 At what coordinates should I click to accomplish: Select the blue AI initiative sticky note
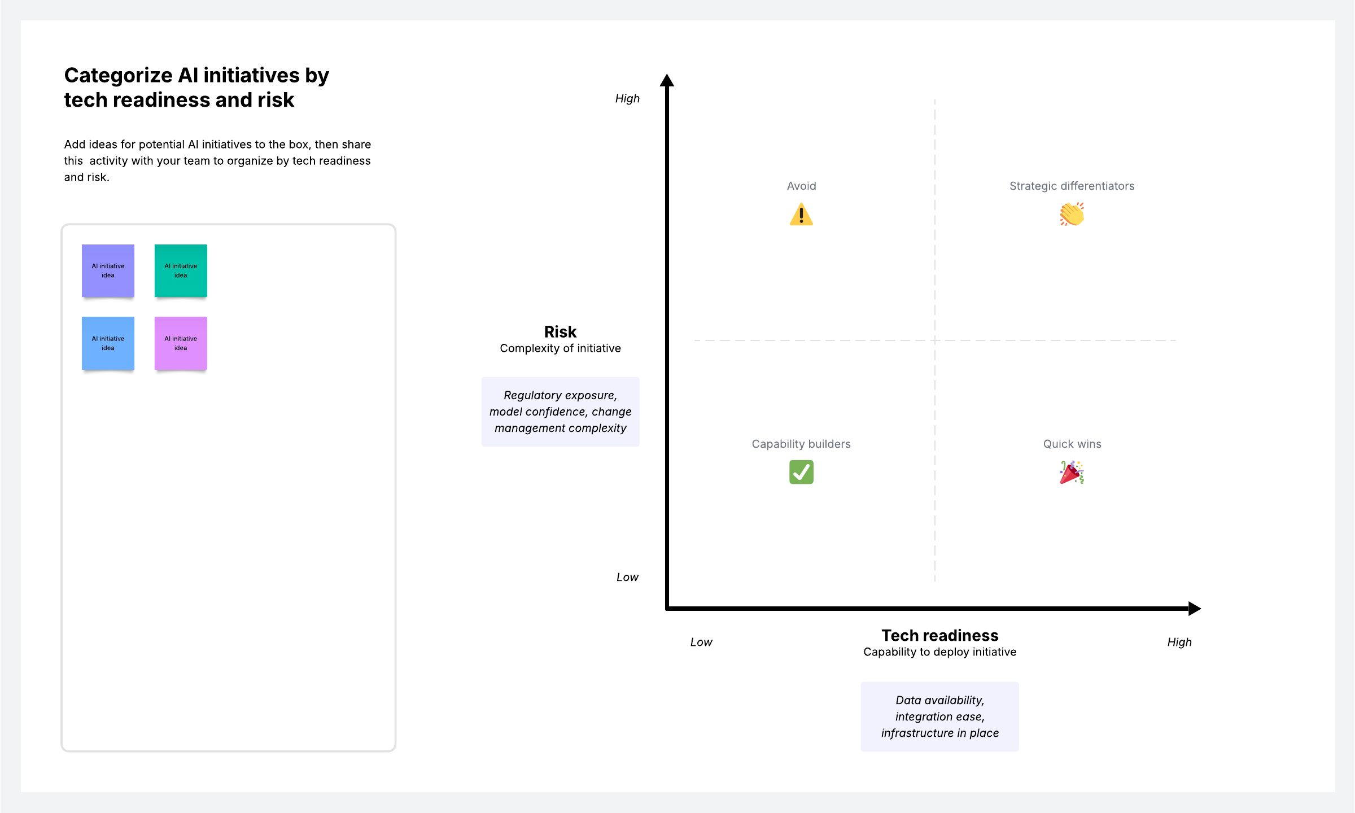point(108,343)
